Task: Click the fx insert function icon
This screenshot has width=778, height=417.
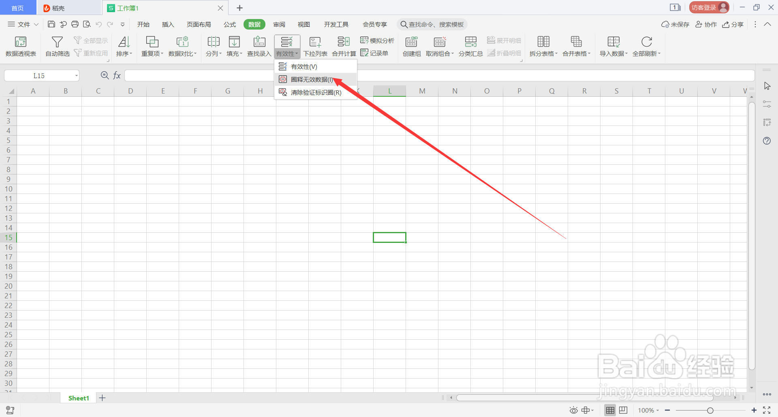Action: click(117, 75)
